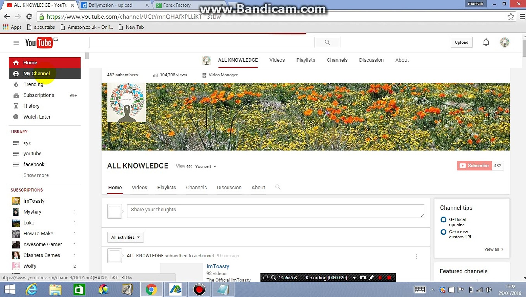This screenshot has height=297, width=526.
Task: Click the browser address bar URL
Action: click(134, 16)
